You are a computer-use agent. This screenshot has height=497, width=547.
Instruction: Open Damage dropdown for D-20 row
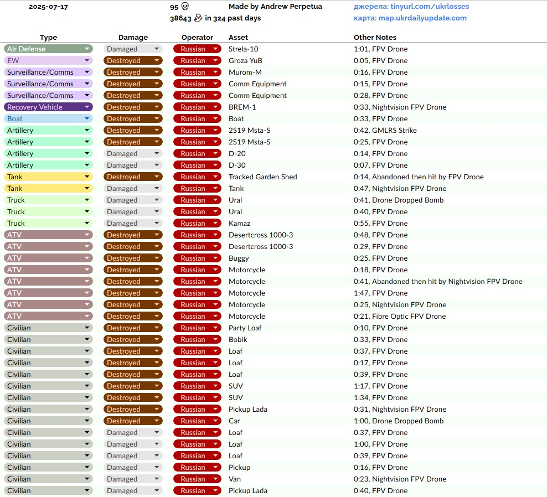pyautogui.click(x=133, y=153)
